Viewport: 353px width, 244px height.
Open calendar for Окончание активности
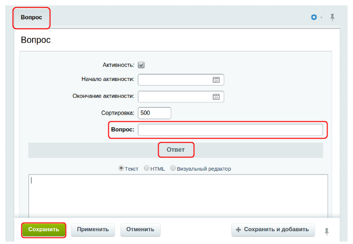[216, 97]
